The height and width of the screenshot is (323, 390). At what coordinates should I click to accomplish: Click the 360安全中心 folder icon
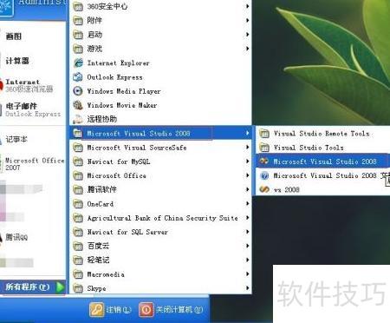78,6
